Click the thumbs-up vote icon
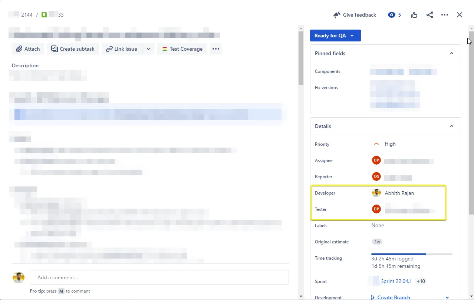The image size is (474, 300). (414, 15)
